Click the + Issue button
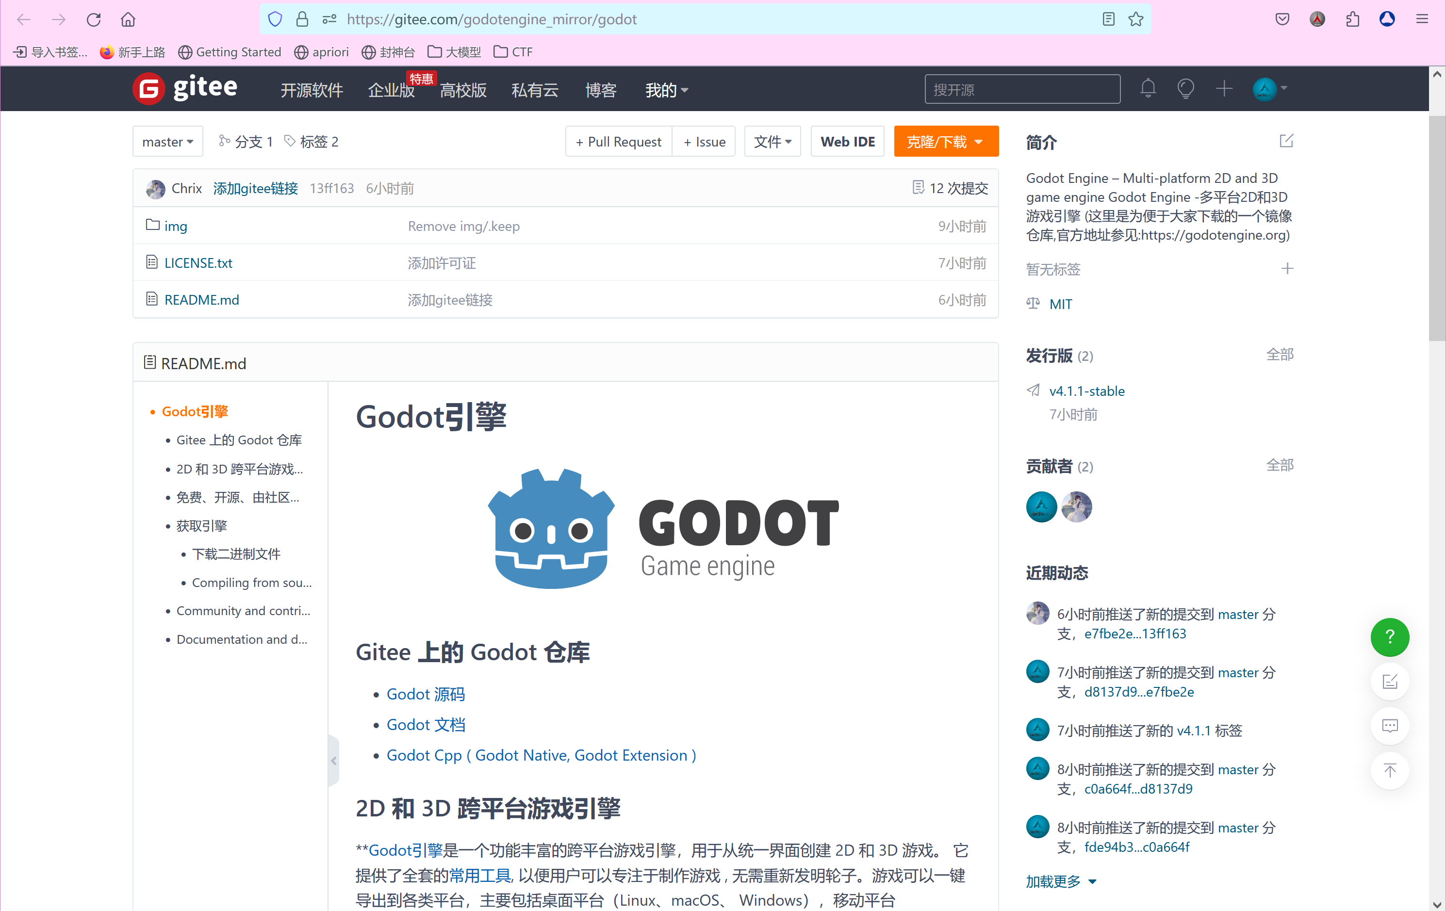The width and height of the screenshot is (1446, 911). pyautogui.click(x=704, y=142)
